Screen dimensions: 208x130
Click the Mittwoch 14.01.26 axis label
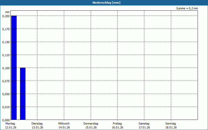64,126
